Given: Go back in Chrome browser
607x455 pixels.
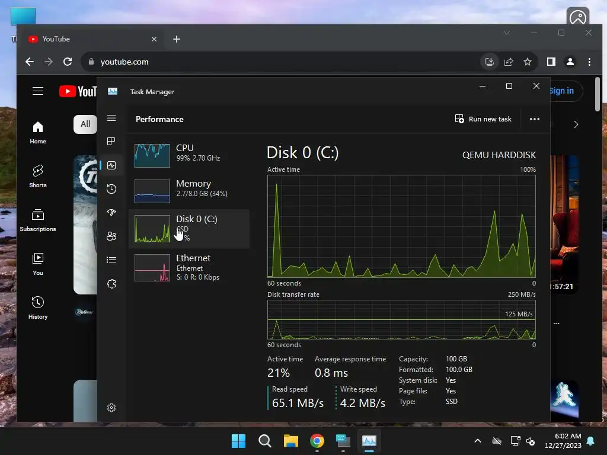Looking at the screenshot, I should 30,62.
